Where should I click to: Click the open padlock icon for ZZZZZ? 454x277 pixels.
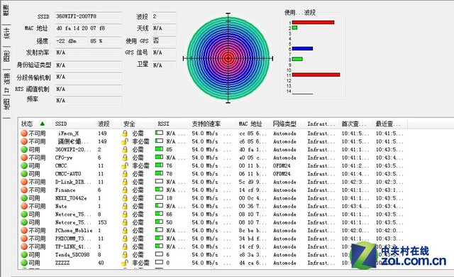tap(125, 263)
